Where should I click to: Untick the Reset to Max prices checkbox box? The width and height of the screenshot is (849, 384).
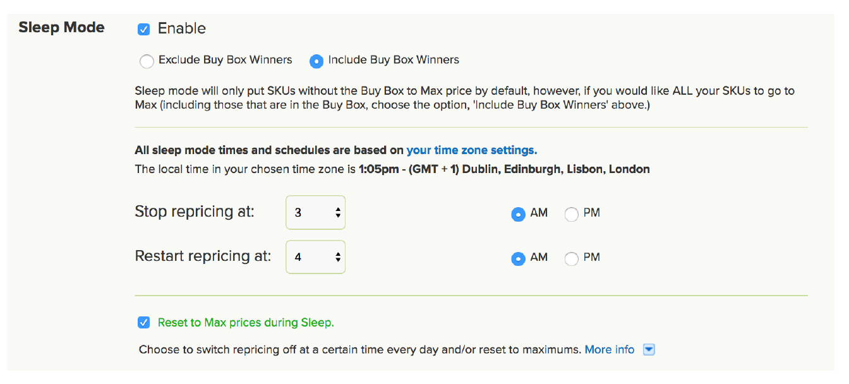click(143, 323)
